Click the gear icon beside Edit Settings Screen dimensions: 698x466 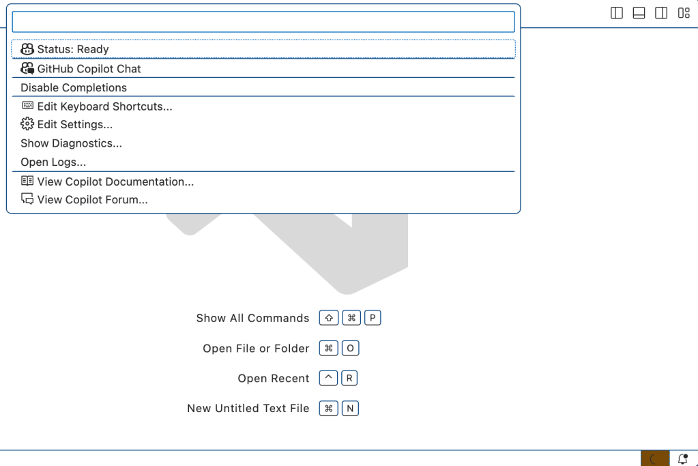[27, 124]
